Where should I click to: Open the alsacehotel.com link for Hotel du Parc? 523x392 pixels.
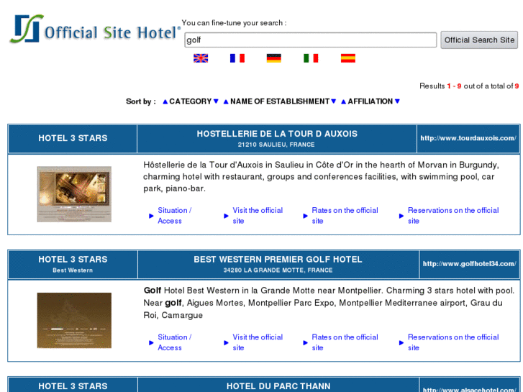coord(469,389)
